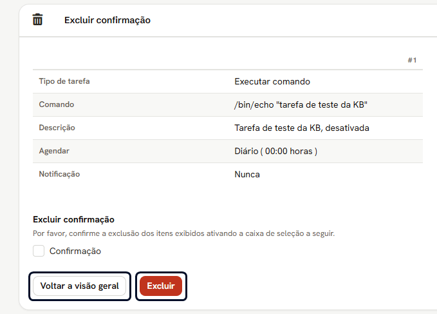The image size is (437, 314).
Task: Click the '#1' column header
Action: (412, 60)
